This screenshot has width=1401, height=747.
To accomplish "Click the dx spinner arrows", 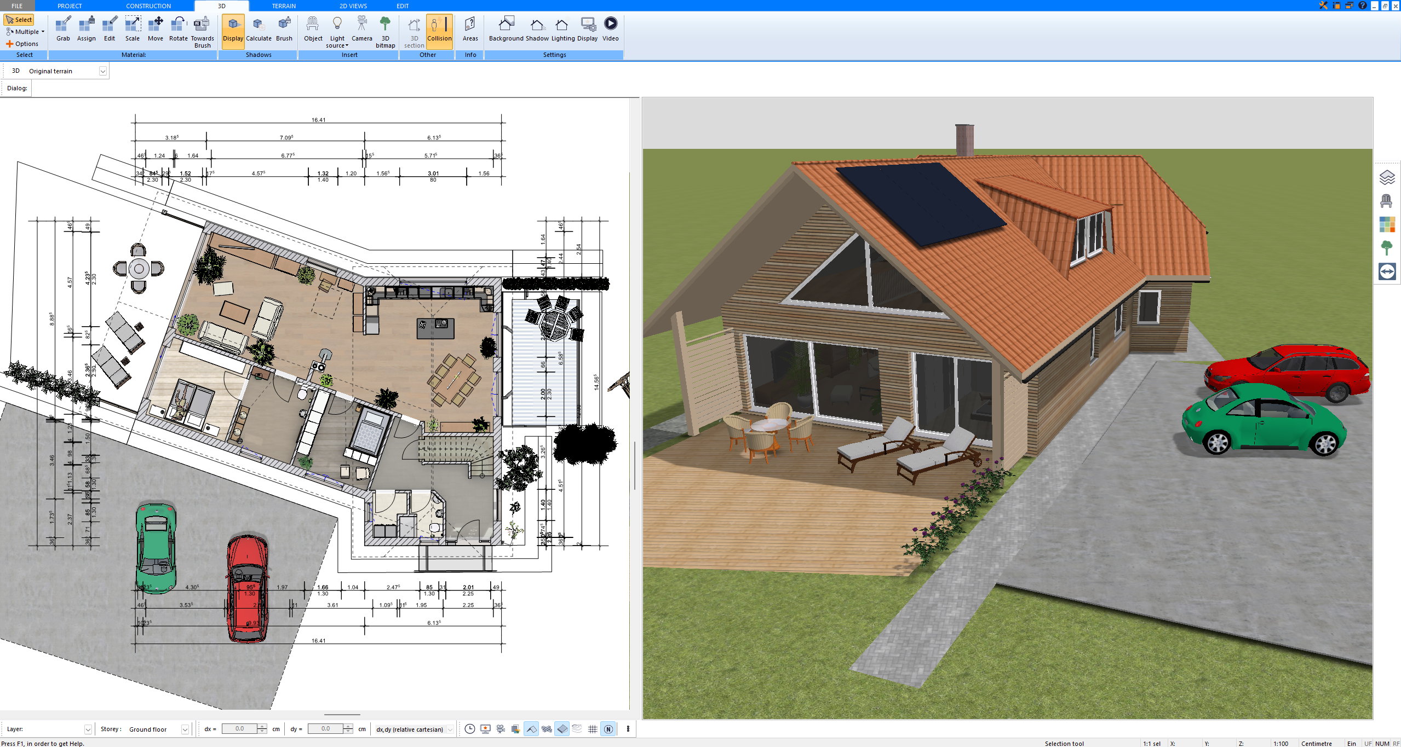I will (x=262, y=729).
